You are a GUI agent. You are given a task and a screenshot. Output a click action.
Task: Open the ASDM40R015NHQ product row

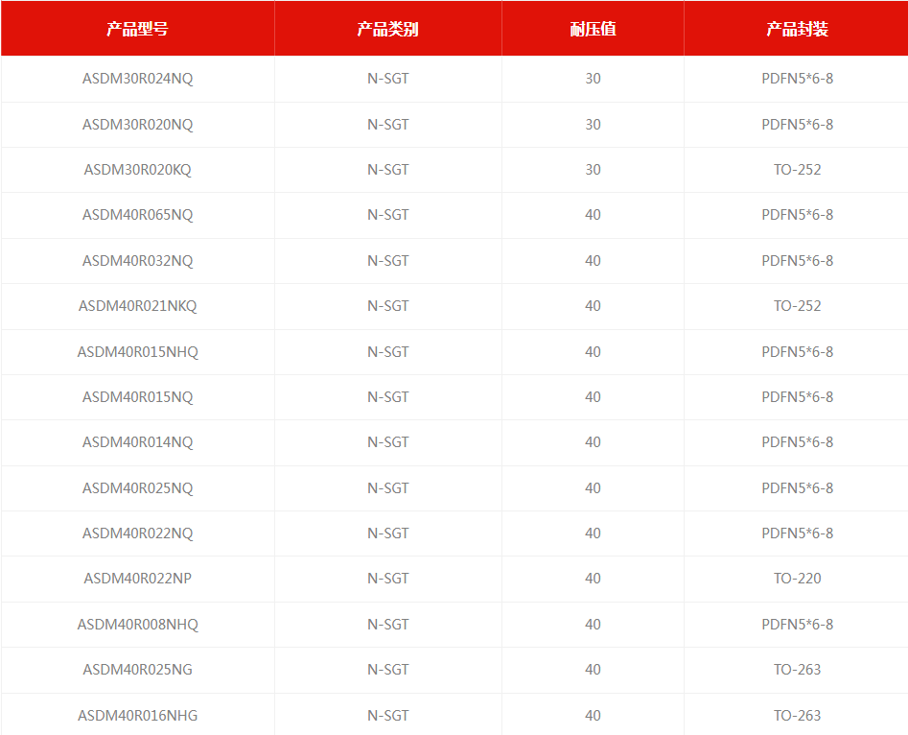[137, 352]
